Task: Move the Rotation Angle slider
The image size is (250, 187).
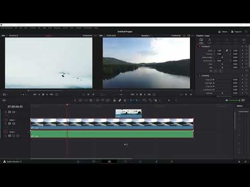Action: pos(222,58)
